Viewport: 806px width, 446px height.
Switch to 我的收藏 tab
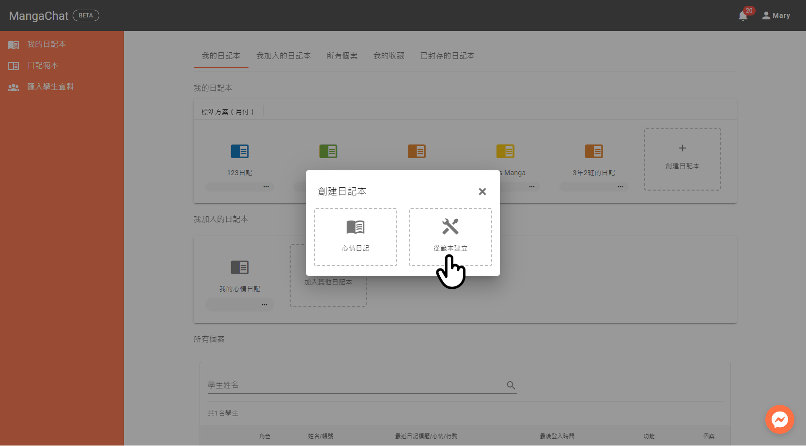point(388,56)
